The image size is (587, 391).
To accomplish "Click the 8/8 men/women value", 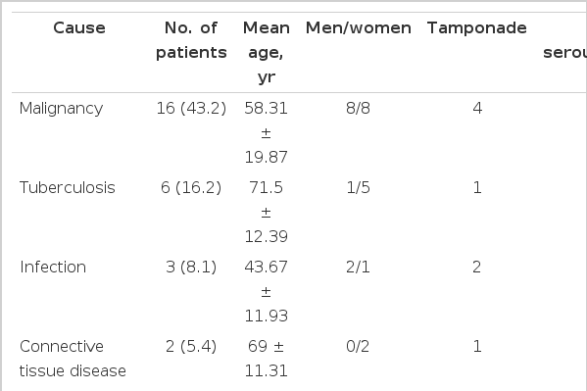I will point(359,109).
